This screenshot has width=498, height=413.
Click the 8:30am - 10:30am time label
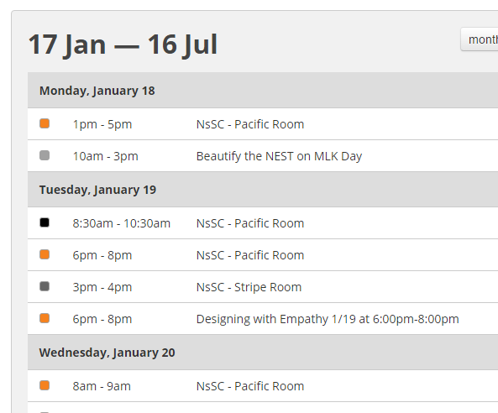pos(121,223)
